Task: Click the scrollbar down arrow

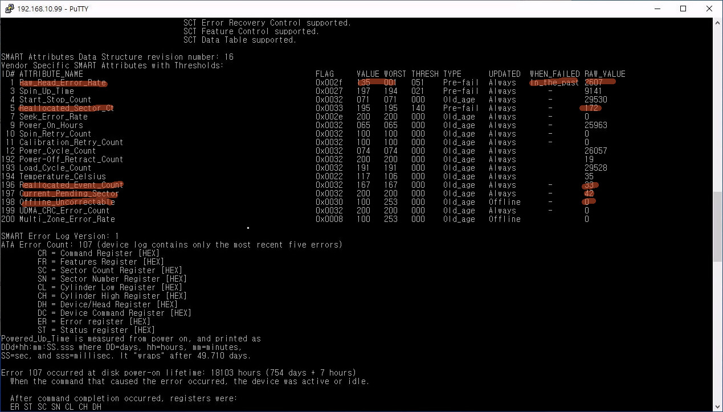Action: 717,407
